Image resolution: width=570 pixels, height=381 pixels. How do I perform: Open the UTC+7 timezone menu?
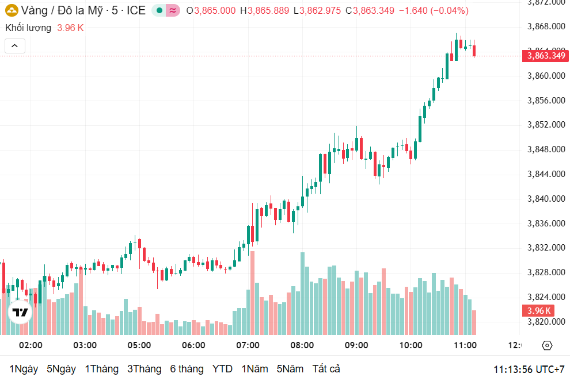point(529,369)
